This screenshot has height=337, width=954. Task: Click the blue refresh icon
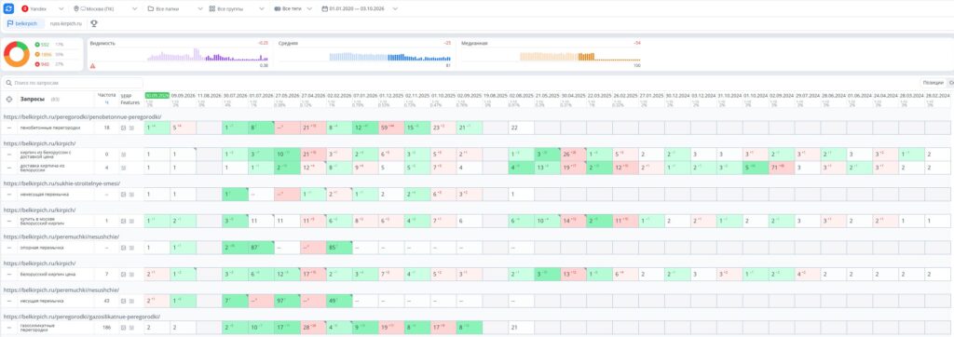(8, 9)
